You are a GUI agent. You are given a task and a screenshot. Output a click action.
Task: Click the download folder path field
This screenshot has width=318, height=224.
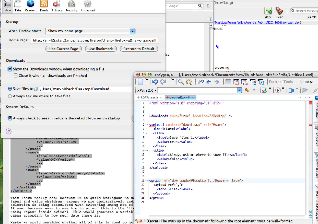tap(85, 89)
